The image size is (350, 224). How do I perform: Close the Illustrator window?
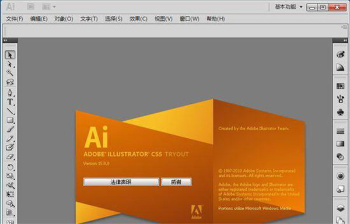coord(337,8)
